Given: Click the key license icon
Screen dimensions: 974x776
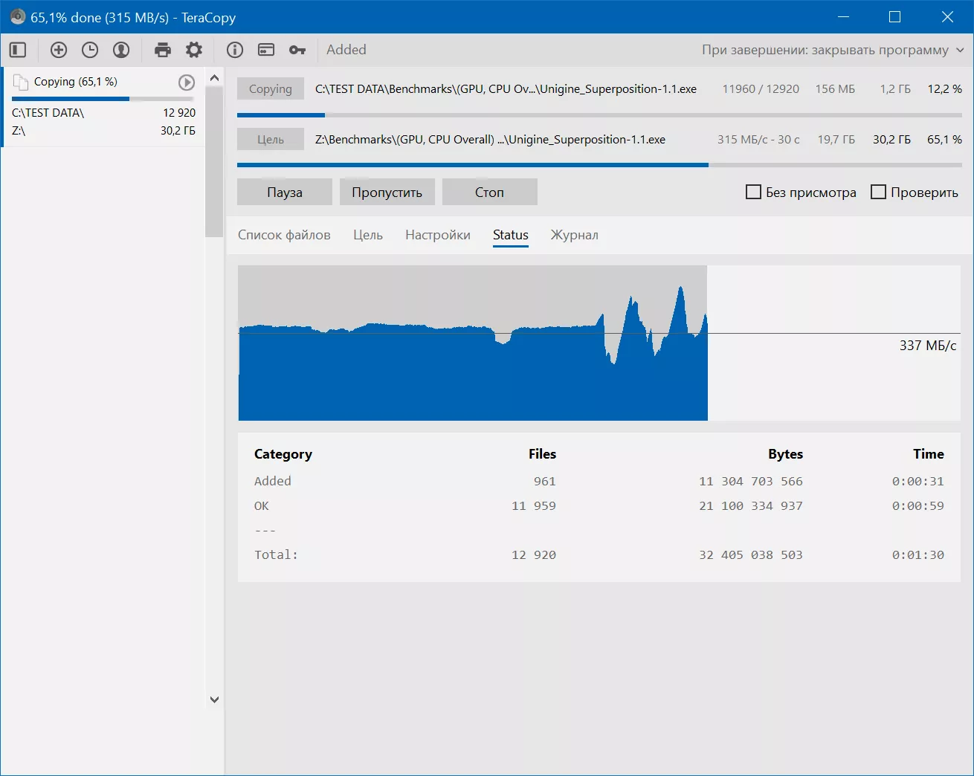Looking at the screenshot, I should [x=297, y=50].
